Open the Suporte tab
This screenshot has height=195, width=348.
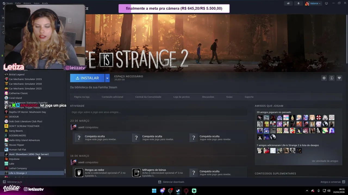pyautogui.click(x=249, y=97)
